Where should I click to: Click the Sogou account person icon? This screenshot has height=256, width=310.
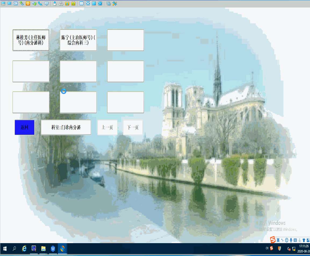pos(300,240)
